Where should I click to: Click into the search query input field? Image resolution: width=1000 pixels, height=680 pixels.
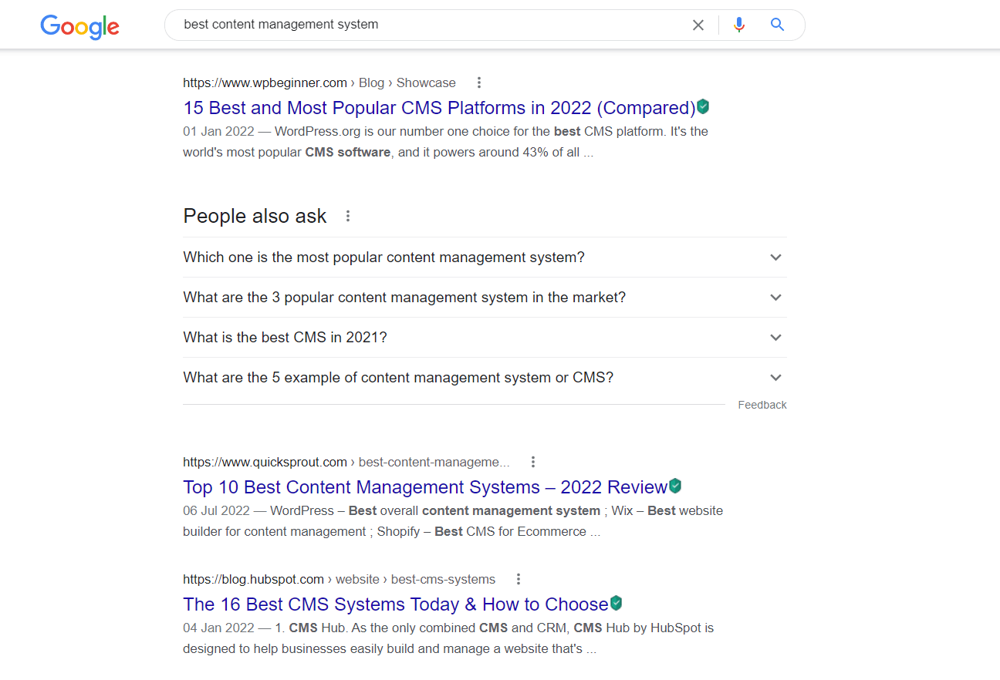point(432,25)
